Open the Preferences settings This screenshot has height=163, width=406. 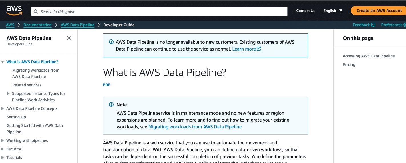393,25
